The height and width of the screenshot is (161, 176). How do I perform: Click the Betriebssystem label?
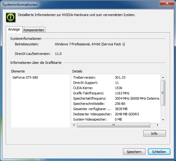27,44
